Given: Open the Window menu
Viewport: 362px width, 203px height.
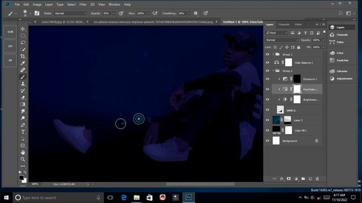Looking at the screenshot, I should pos(114,5).
